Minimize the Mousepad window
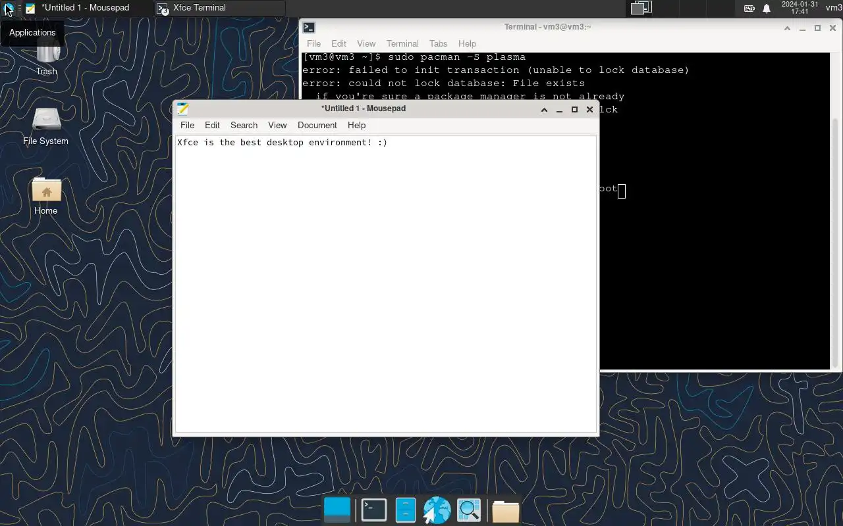843x526 pixels. point(559,110)
